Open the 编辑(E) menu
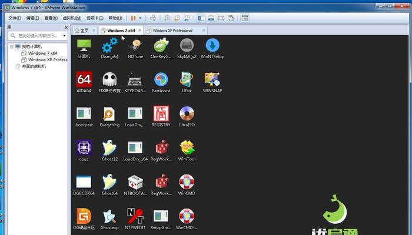 coord(32,18)
